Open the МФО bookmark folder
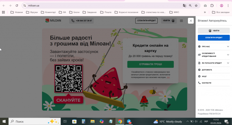The height and width of the screenshot is (125, 232). pyautogui.click(x=174, y=12)
